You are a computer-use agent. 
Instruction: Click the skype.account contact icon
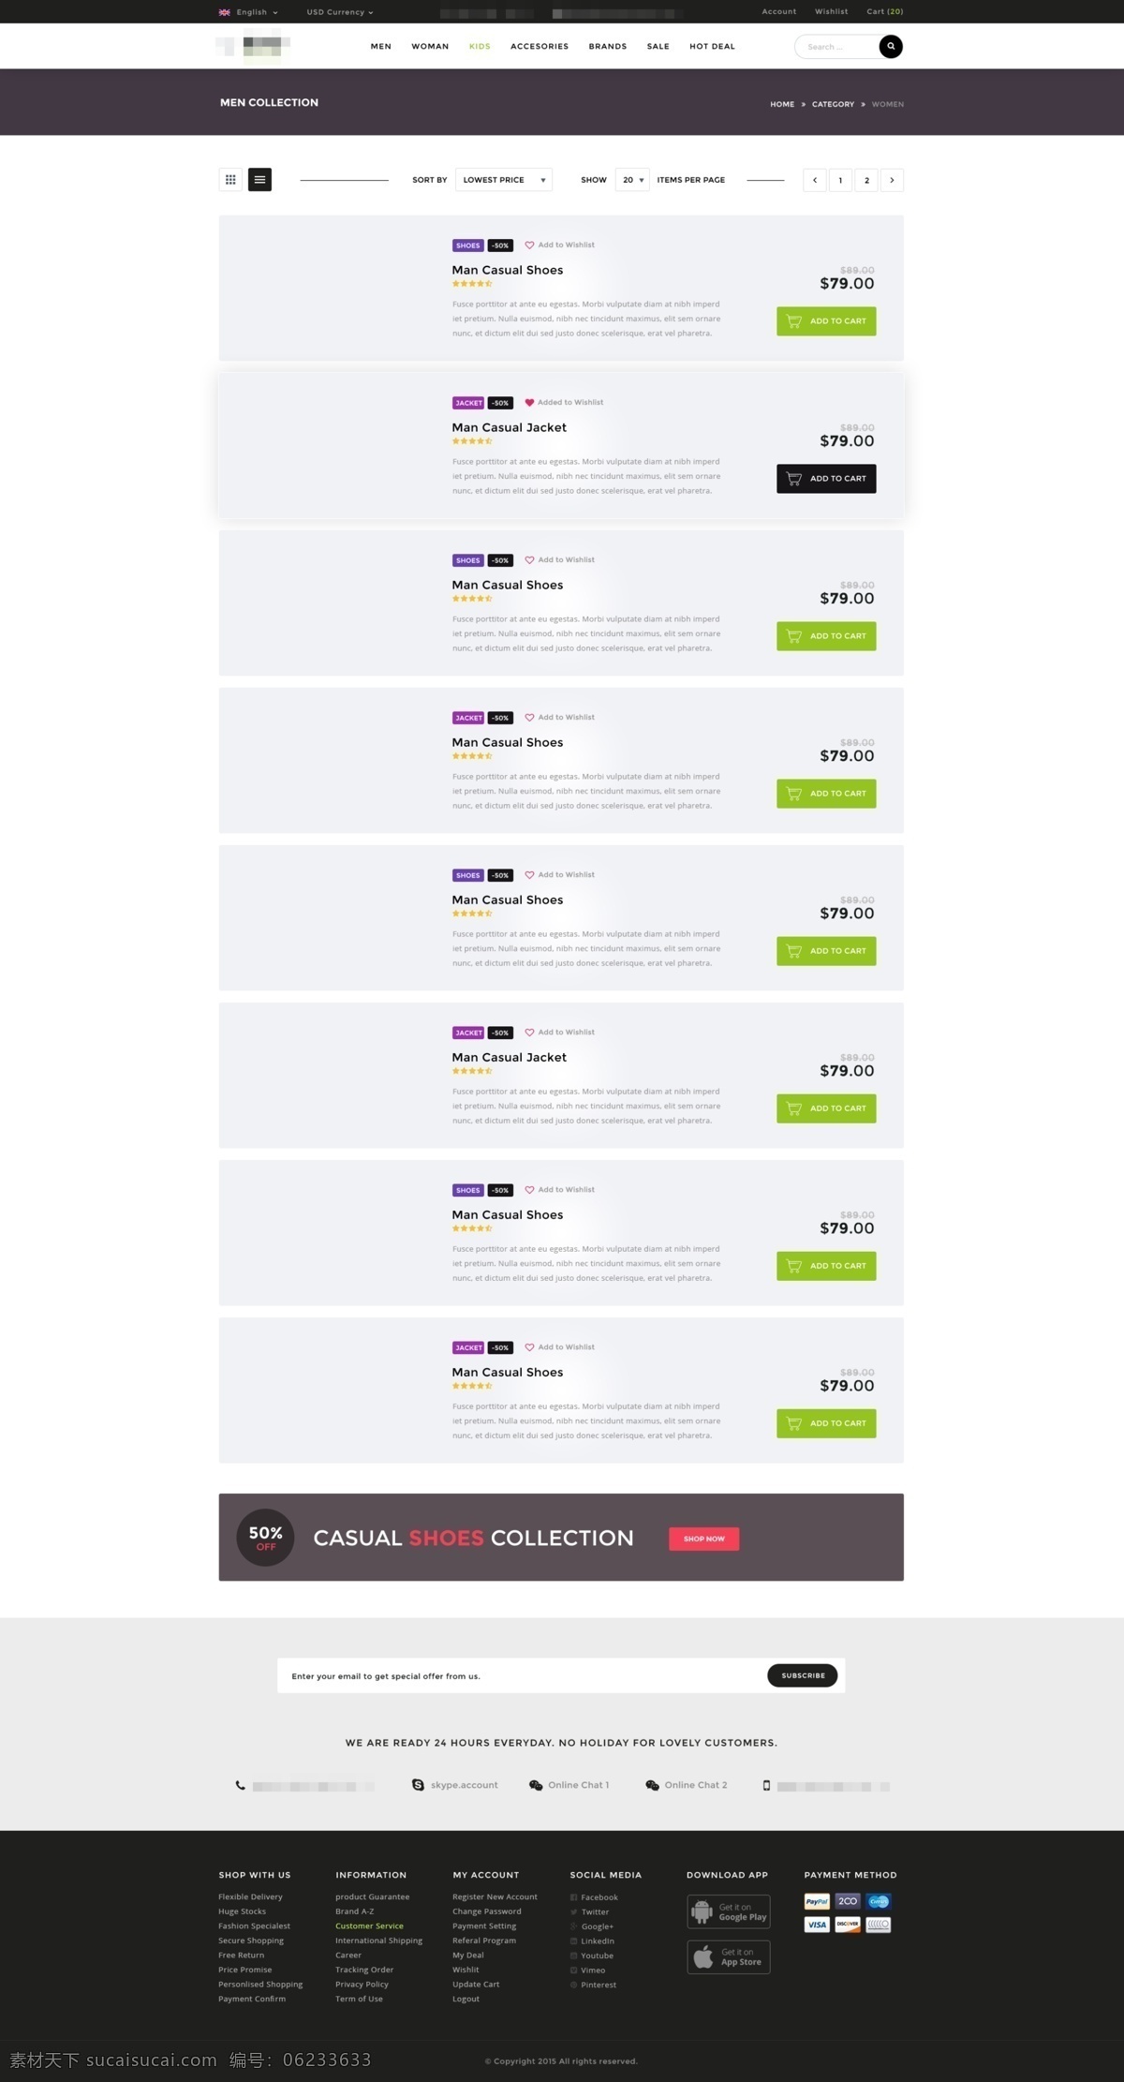418,1785
